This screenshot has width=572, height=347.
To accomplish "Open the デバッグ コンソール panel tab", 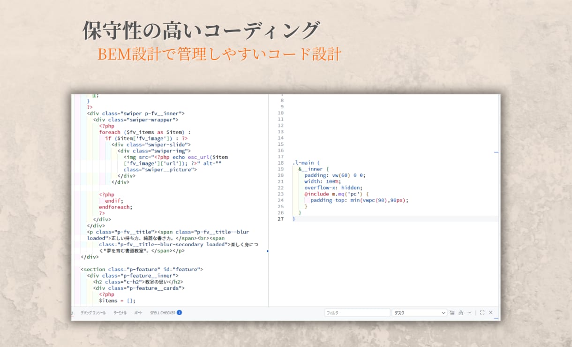I will point(93,313).
